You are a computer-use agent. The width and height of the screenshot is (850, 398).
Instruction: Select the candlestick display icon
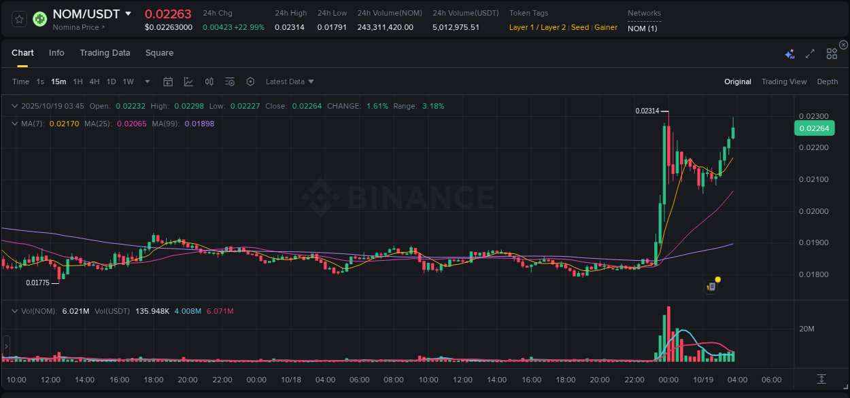click(209, 82)
